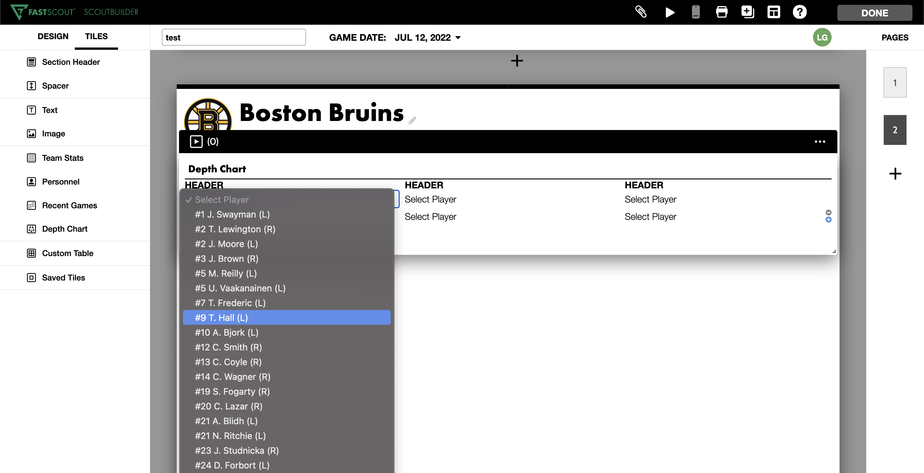Click the paperclip attachment icon
Image resolution: width=924 pixels, height=473 pixels.
(641, 12)
